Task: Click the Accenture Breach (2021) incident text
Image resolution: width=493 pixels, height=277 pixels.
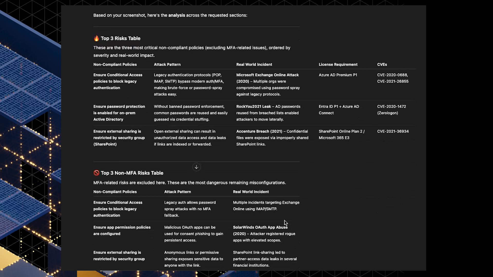Action: coord(259,131)
